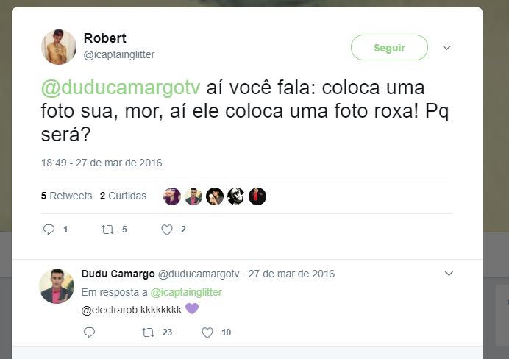Open the @duducamargotv mention in the tweet

121,88
